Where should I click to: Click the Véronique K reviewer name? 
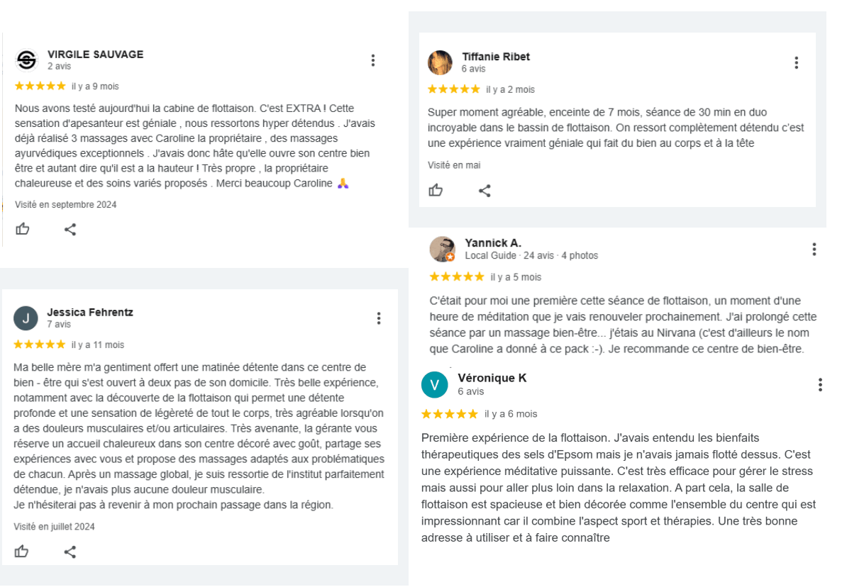(x=492, y=378)
